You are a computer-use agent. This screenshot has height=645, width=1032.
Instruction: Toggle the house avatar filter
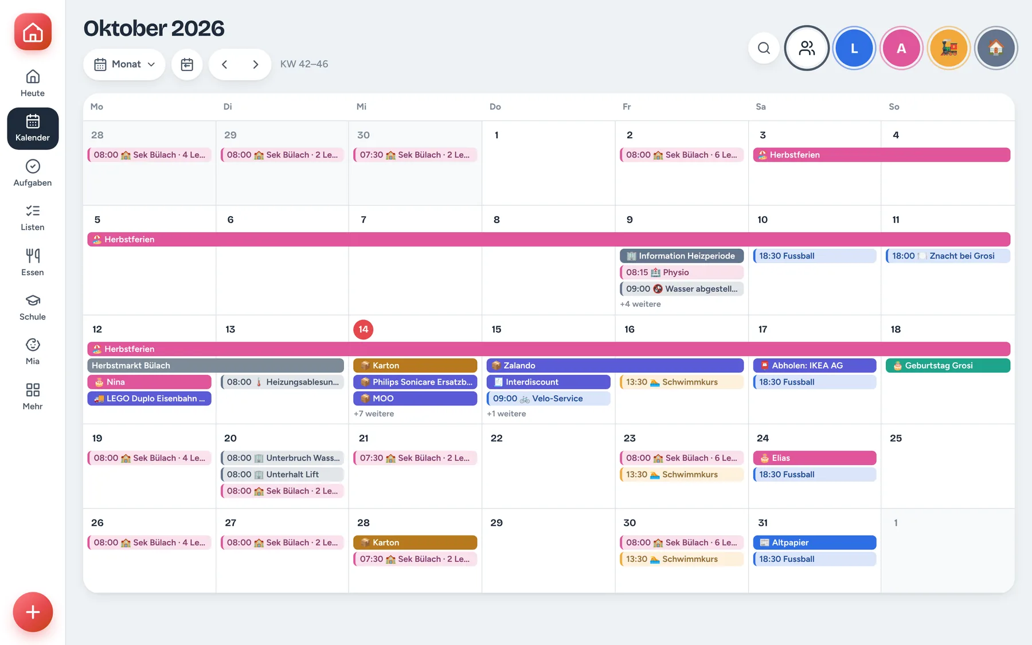[x=996, y=48]
